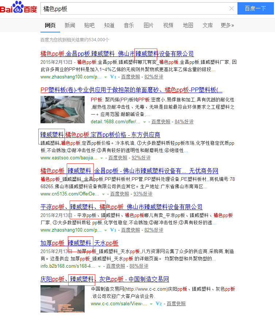This screenshot has width=275, height=318.
Task: Click URL www.zhaoshang100.com/p... of first result
Action: pos(71,77)
